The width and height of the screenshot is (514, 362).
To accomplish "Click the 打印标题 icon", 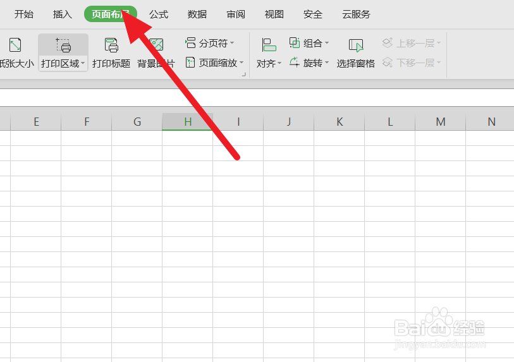I will pyautogui.click(x=111, y=45).
